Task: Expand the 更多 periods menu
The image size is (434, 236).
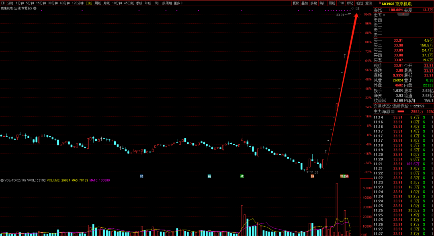Action: pyautogui.click(x=178, y=3)
